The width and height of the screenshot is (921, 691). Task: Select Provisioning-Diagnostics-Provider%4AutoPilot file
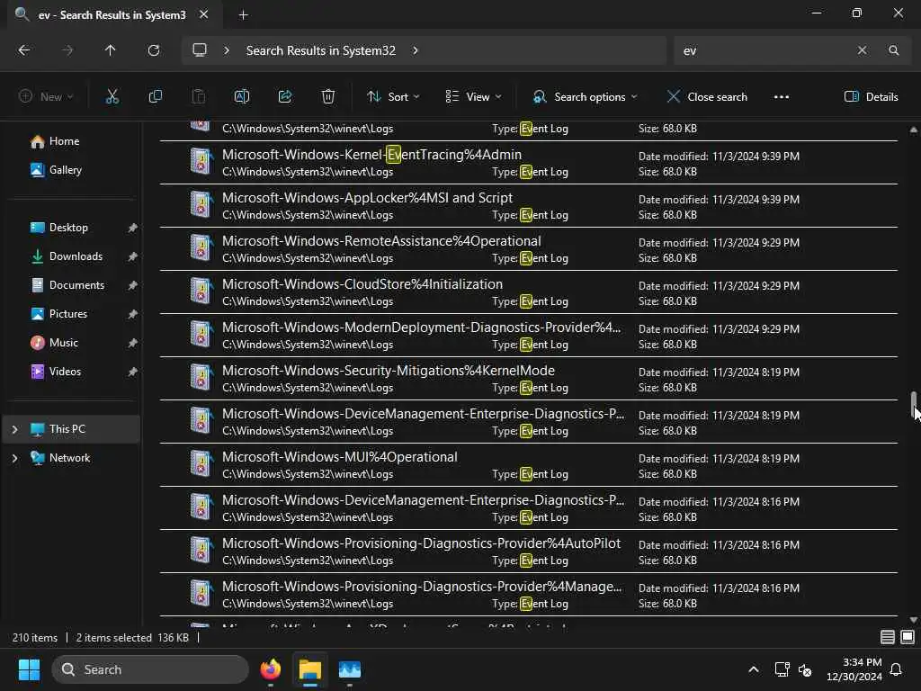(x=529, y=552)
